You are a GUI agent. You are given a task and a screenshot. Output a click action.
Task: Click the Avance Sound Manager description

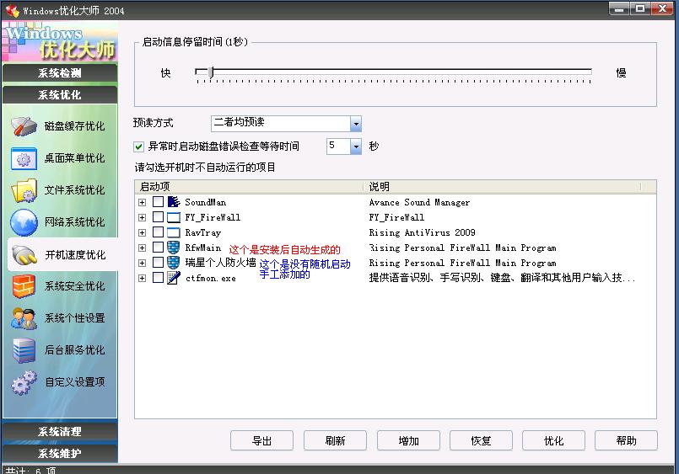pos(419,202)
